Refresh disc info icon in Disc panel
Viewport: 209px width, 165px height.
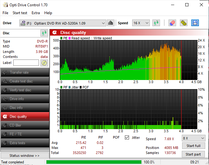pos(44,33)
